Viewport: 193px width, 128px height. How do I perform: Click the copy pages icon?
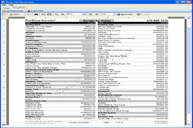(29, 14)
